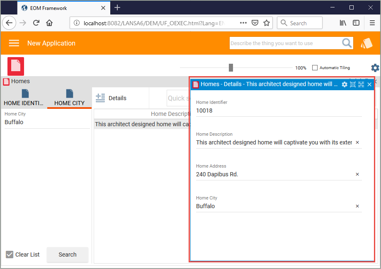Click the cards icon in the orange header
The width and height of the screenshot is (381, 269).
pos(366,43)
